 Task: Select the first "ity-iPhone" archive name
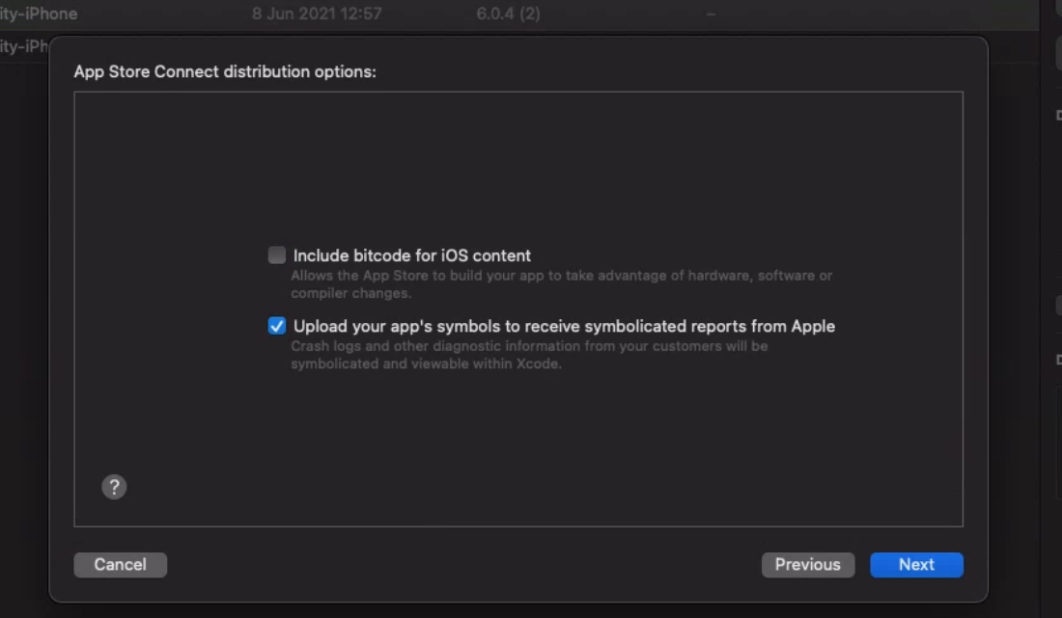pos(39,14)
